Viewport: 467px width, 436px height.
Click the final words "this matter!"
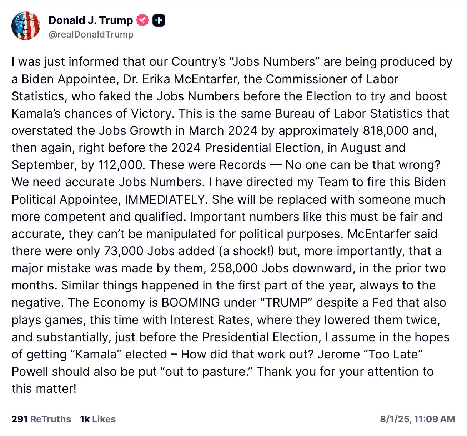[44, 388]
